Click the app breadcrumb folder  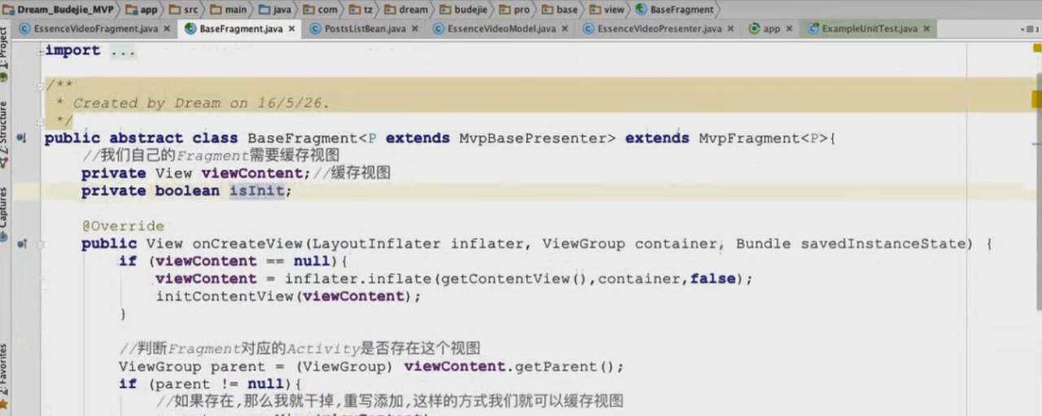[141, 10]
